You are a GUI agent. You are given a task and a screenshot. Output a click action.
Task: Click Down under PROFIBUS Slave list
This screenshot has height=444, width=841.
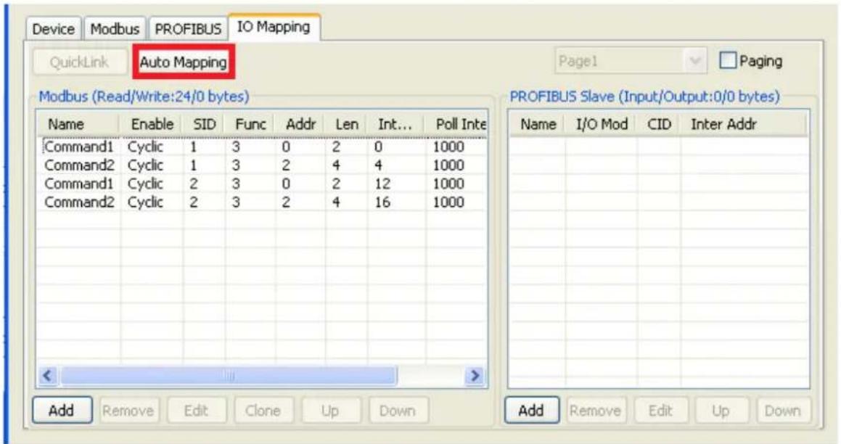point(784,411)
